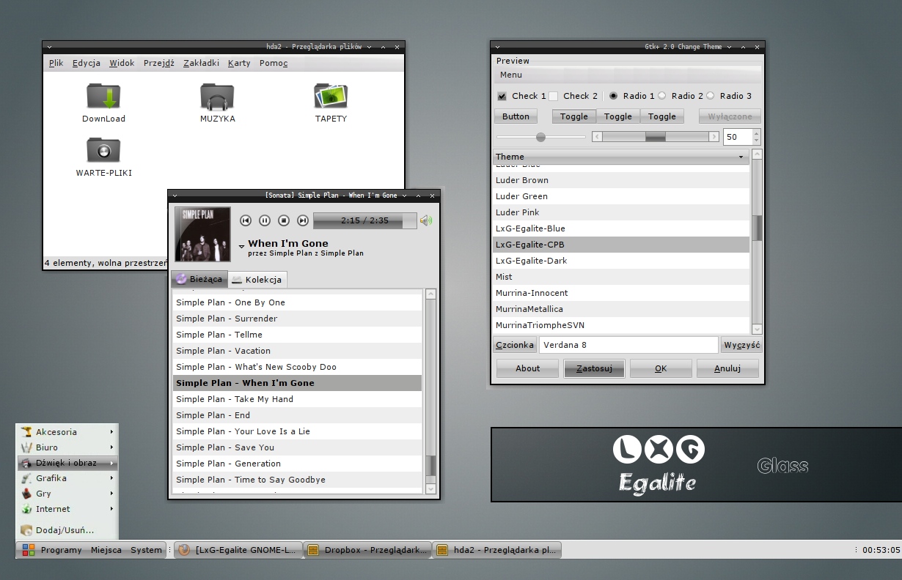Expand the Dźwięk i obraz submenu

point(67,463)
